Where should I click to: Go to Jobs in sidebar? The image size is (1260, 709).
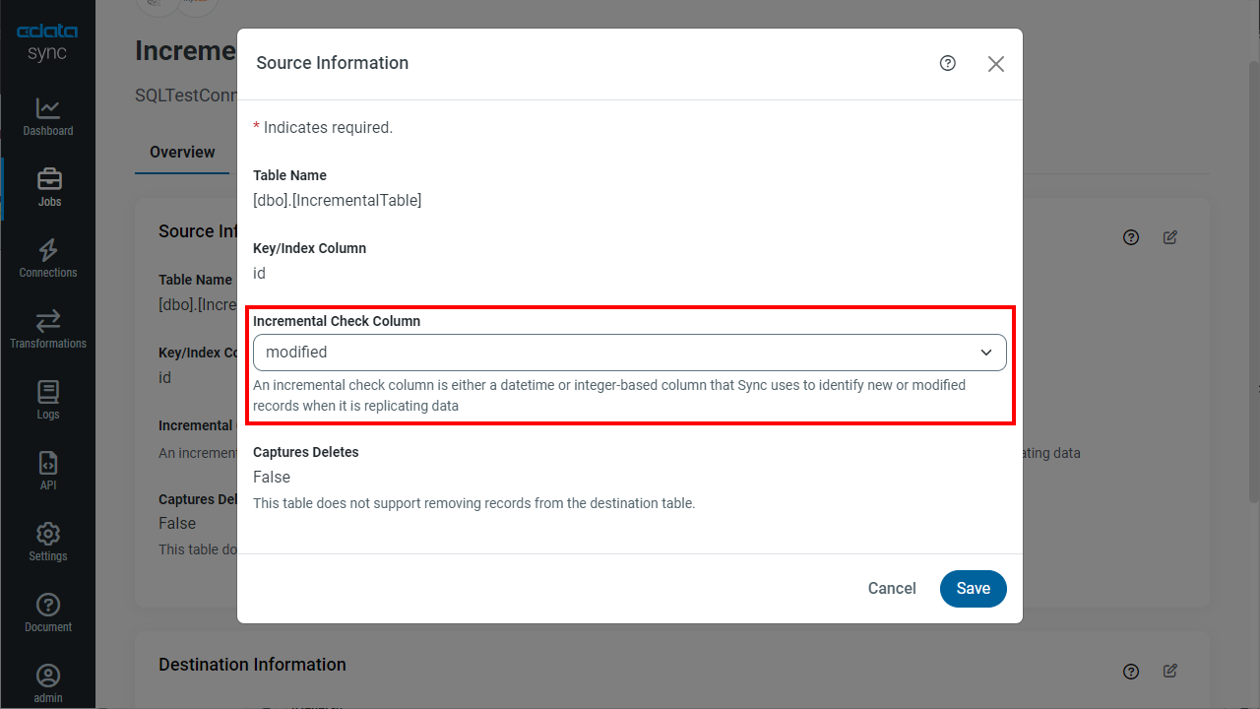[x=48, y=187]
